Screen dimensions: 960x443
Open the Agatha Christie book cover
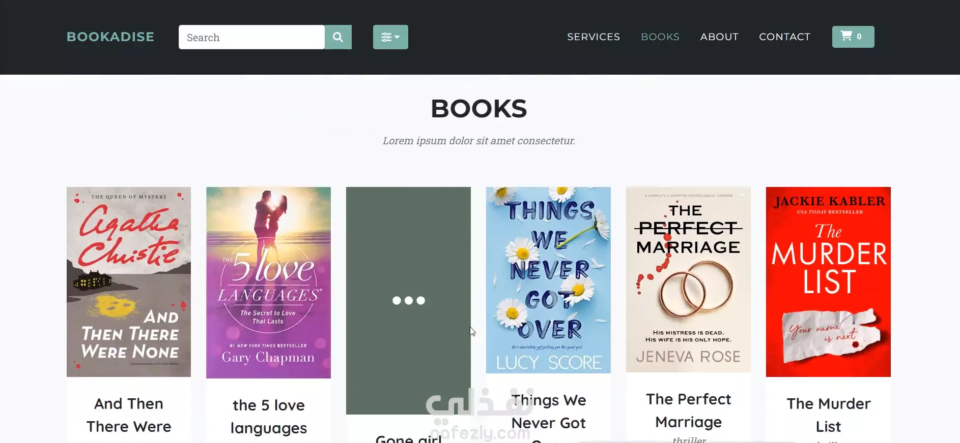coord(129,282)
